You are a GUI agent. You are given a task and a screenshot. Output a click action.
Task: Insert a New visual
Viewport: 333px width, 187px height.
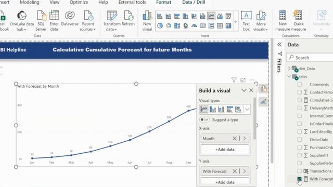(147, 21)
